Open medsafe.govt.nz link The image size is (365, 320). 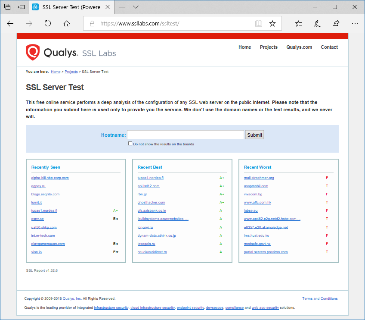point(257,244)
